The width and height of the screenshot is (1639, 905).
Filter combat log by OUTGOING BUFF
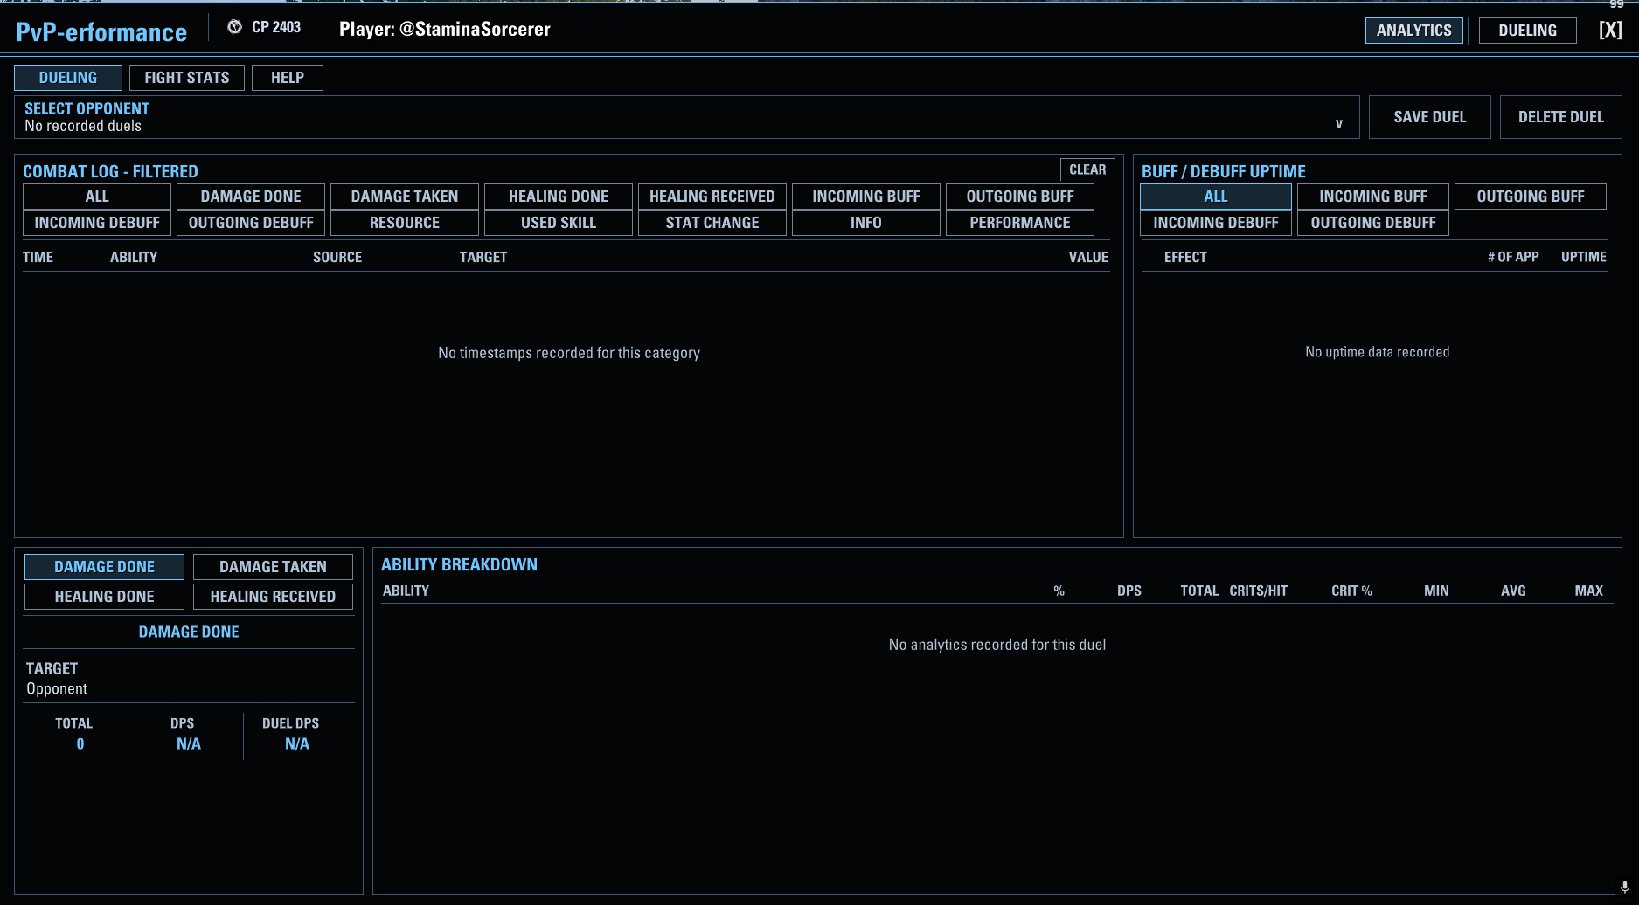(x=1020, y=197)
